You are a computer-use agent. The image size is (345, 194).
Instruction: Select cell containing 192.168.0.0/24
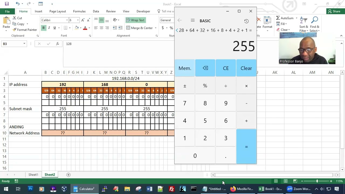126,78
